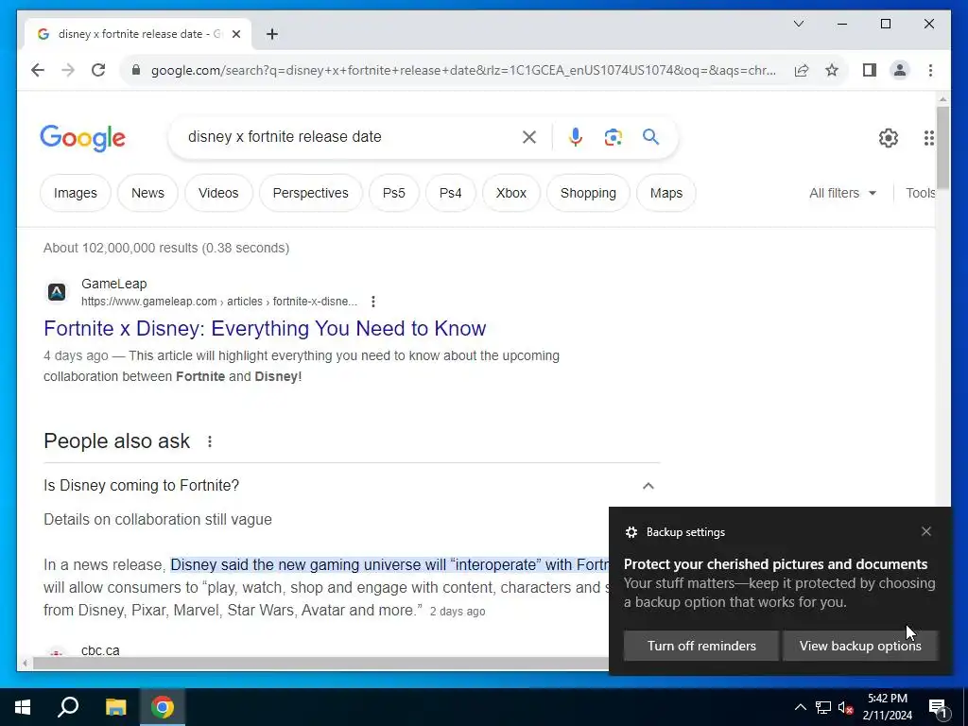This screenshot has width=968, height=726.
Task: Switch to Videos results
Action: click(218, 193)
